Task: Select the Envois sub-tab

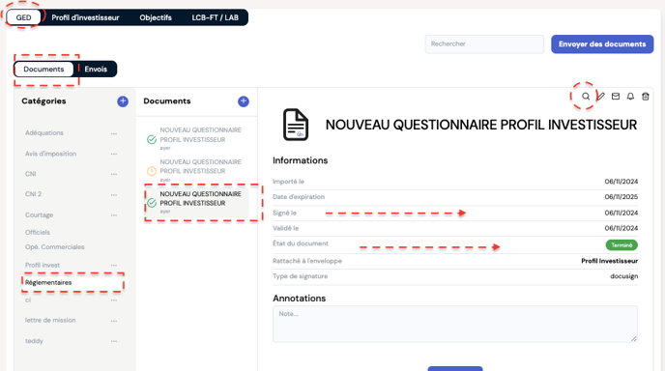Action: click(x=96, y=70)
